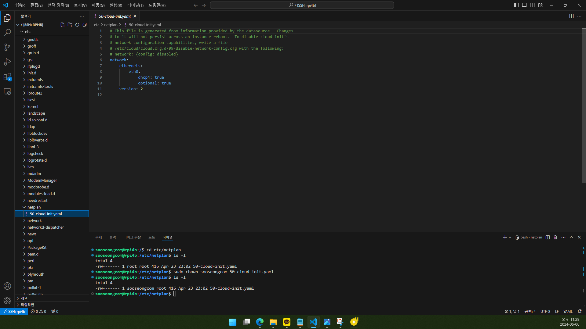Expand the Timeline (타임라인) section
The height and width of the screenshot is (329, 586).
[x=52, y=305]
